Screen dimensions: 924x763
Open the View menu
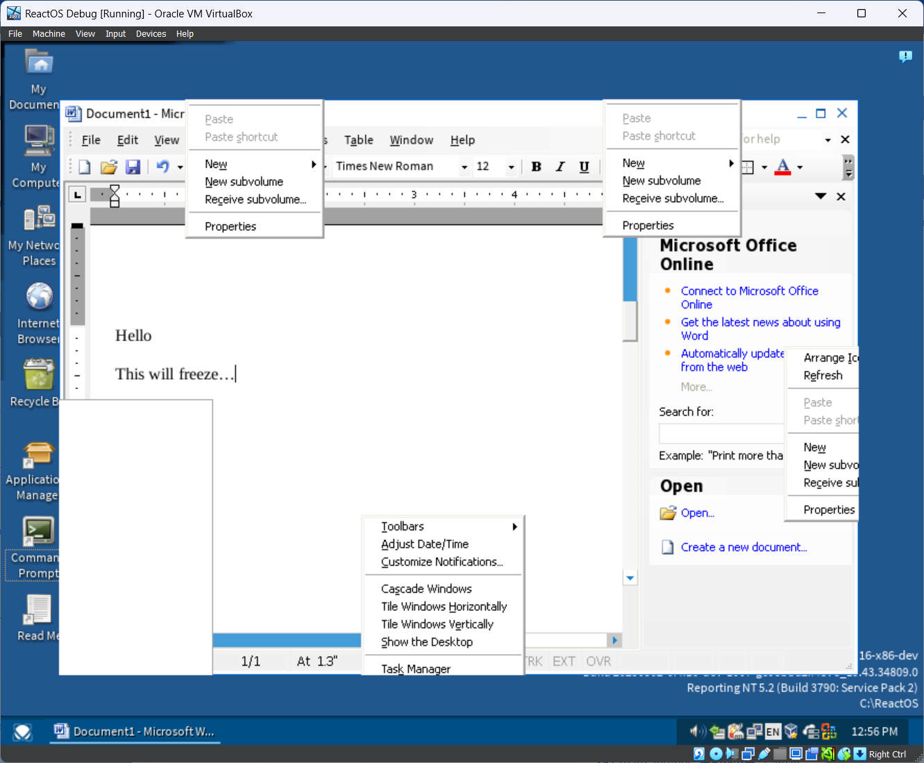click(x=167, y=140)
